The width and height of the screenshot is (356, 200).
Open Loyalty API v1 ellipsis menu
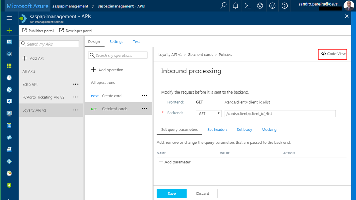coord(76,110)
